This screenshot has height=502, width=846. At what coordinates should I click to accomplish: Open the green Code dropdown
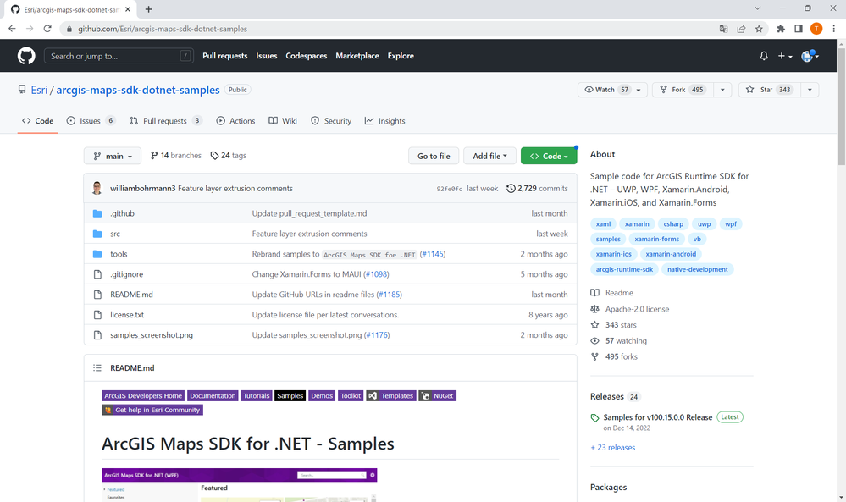click(x=549, y=156)
